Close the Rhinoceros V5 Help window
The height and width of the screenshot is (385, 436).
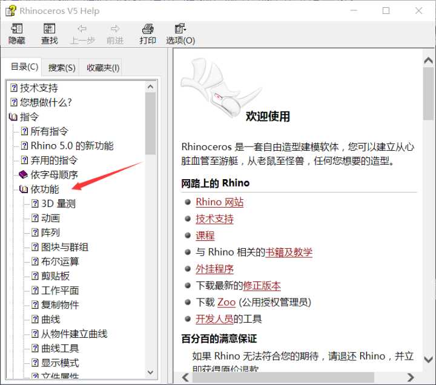tap(419, 10)
